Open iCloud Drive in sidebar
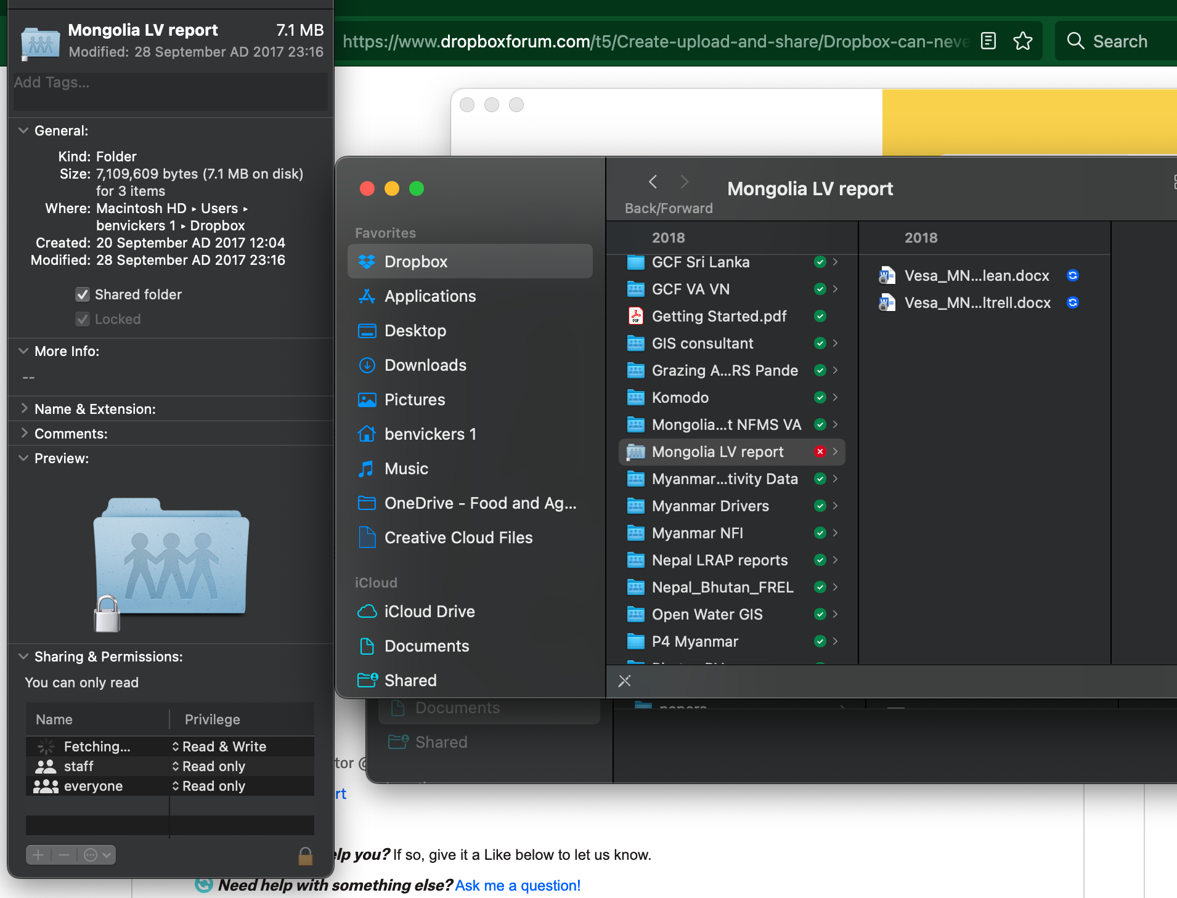 coord(470,611)
